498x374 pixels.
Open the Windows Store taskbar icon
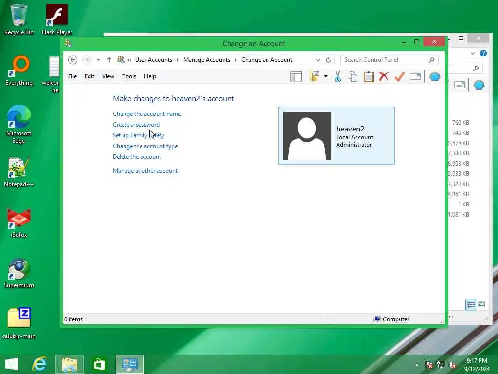click(99, 364)
